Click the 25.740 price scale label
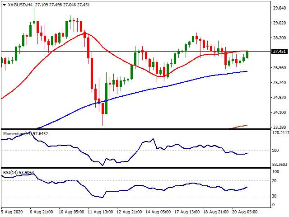Screen dimensions: 289x217 coord(280,83)
